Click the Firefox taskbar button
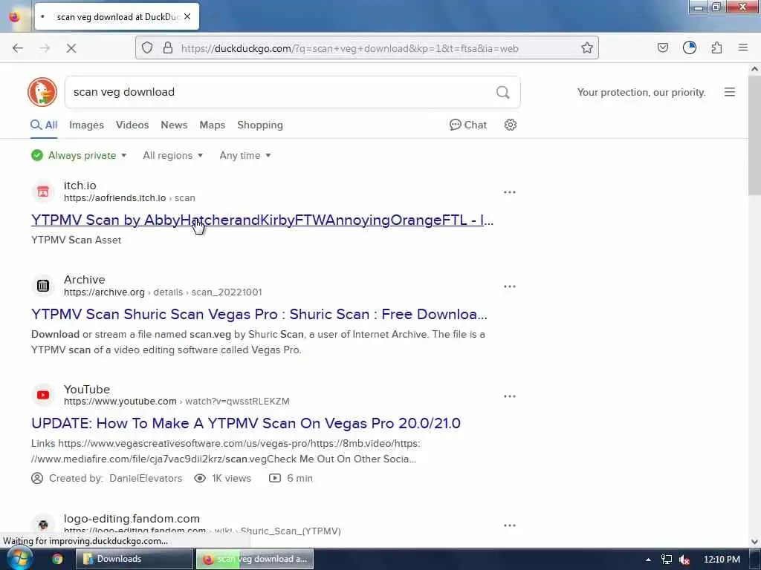This screenshot has width=761, height=570. (x=255, y=559)
